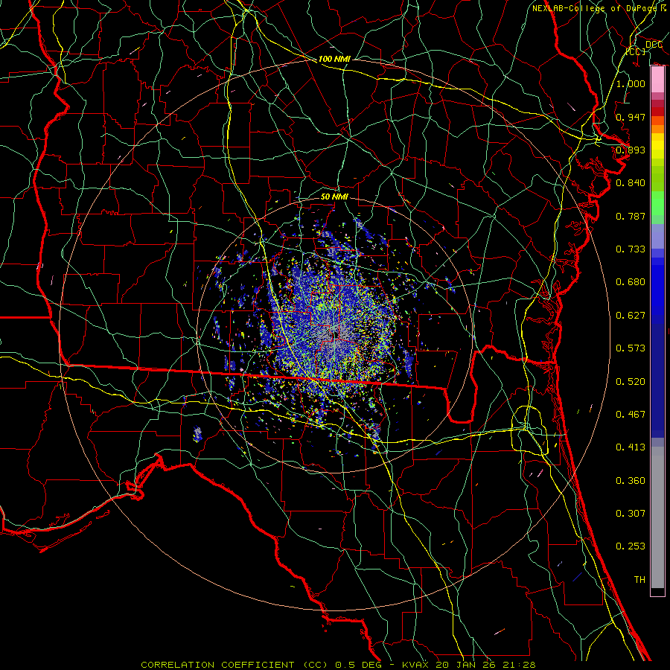Screen dimensions: 670x670
Task: Click the CORRELATION COEFFICIENT title words at bottom
Action: point(217,665)
